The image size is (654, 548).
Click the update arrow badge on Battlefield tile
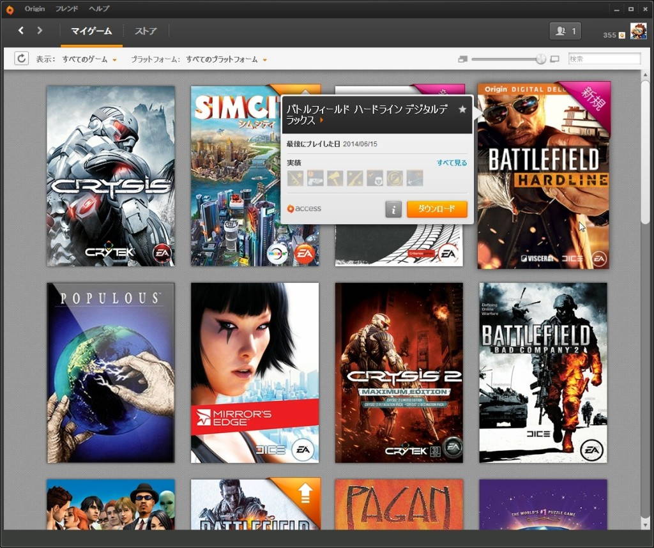(305, 493)
